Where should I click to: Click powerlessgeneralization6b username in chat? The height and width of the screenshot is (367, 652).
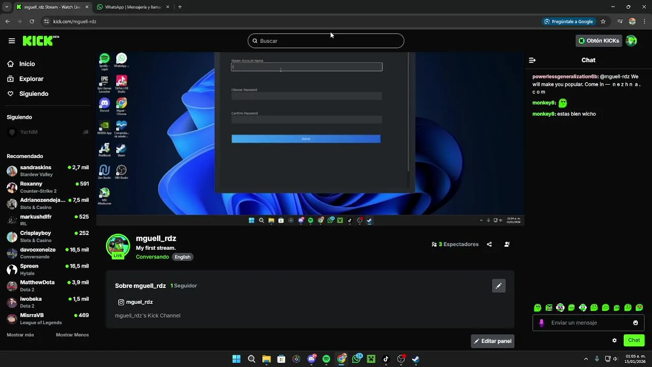[565, 76]
